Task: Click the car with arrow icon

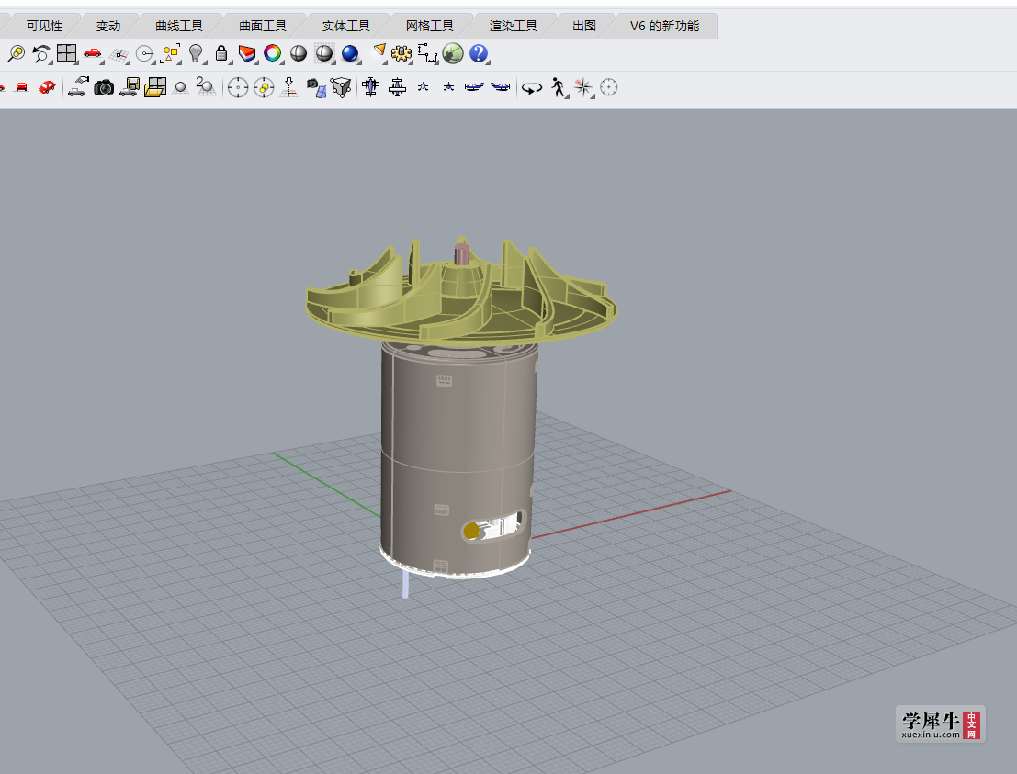Action: (78, 86)
